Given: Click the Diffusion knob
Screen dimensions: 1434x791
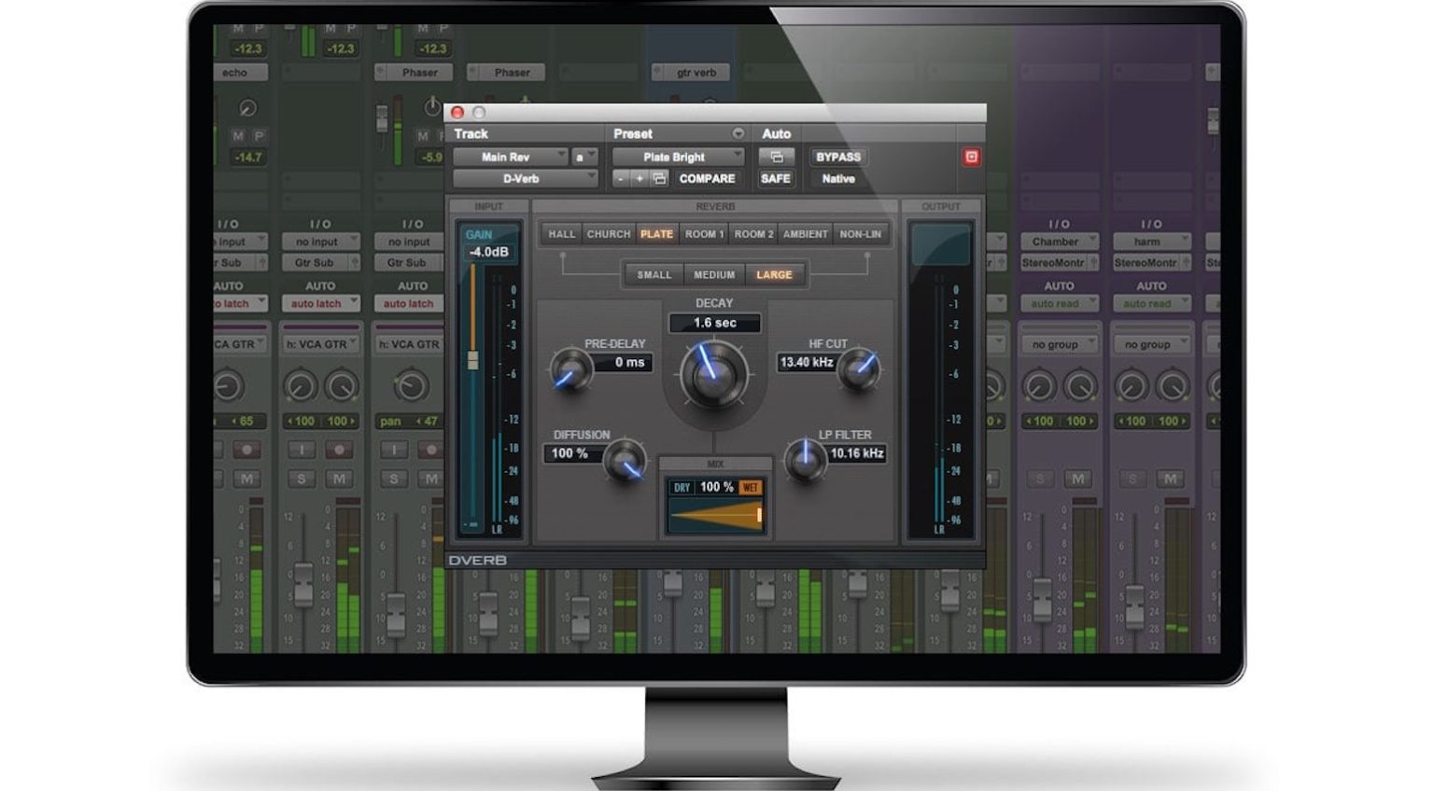Looking at the screenshot, I should 624,462.
